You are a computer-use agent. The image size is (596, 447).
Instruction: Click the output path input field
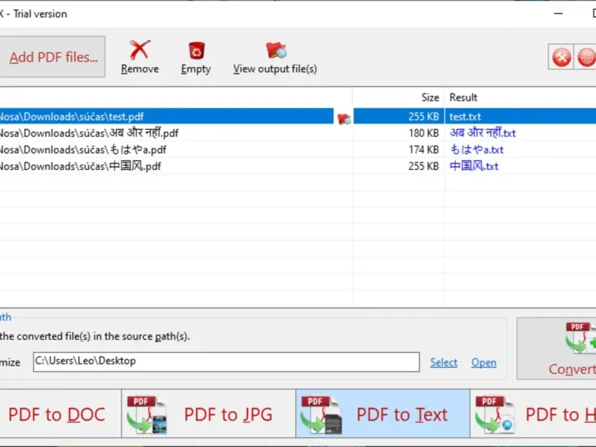[x=226, y=362]
